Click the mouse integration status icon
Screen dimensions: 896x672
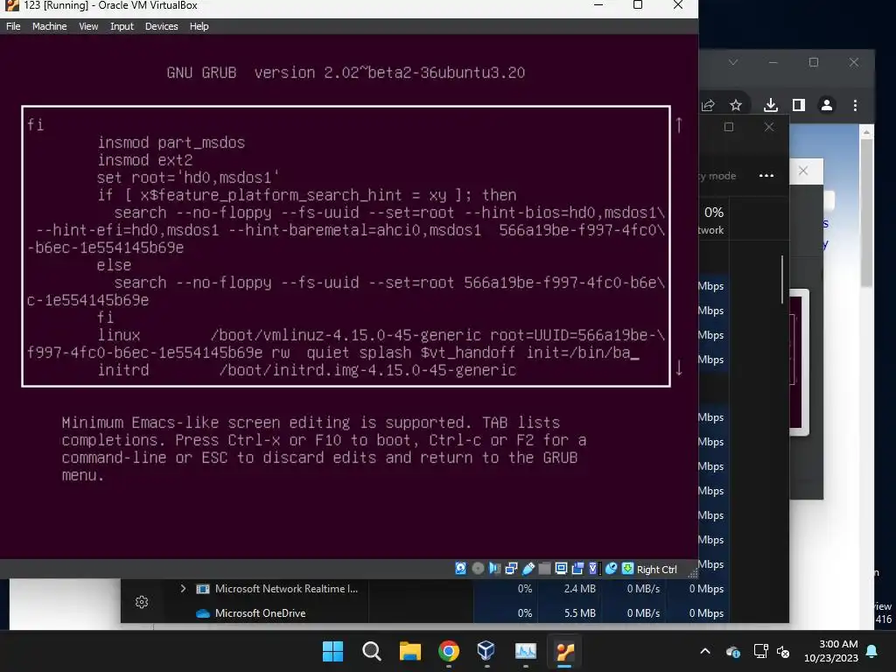611,569
